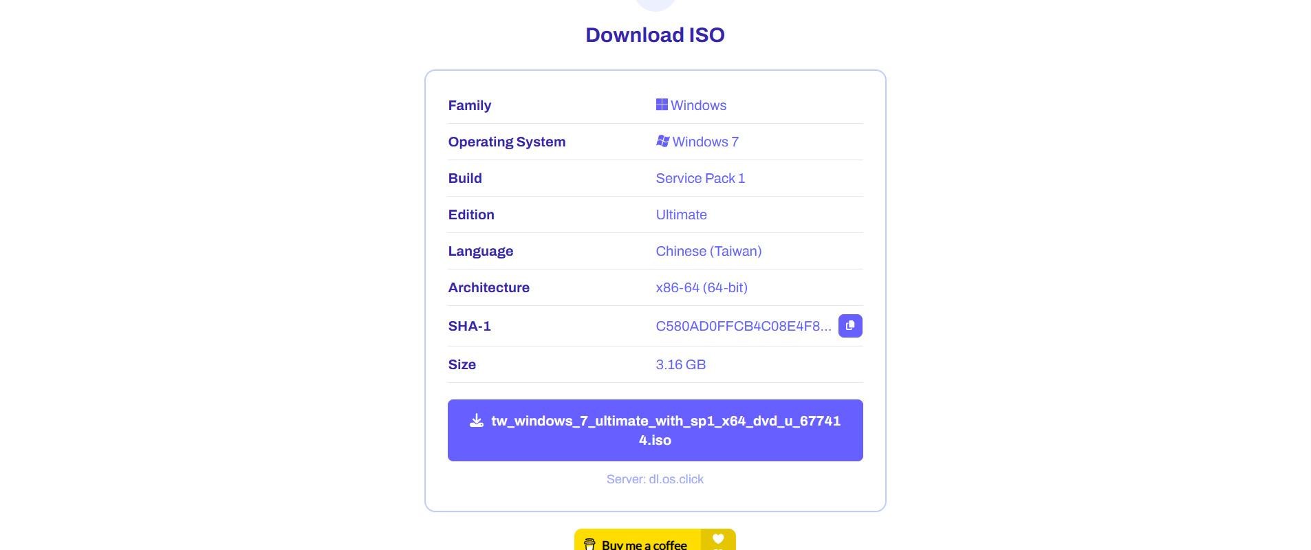This screenshot has height=550, width=1311.
Task: Select the x86-64 (64-bit) architecture value
Action: (702, 287)
